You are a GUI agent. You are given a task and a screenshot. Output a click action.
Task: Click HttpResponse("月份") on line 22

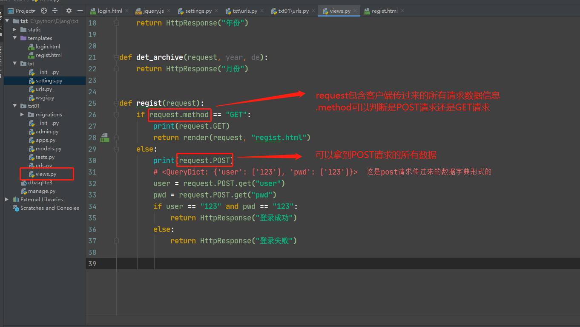coord(207,69)
